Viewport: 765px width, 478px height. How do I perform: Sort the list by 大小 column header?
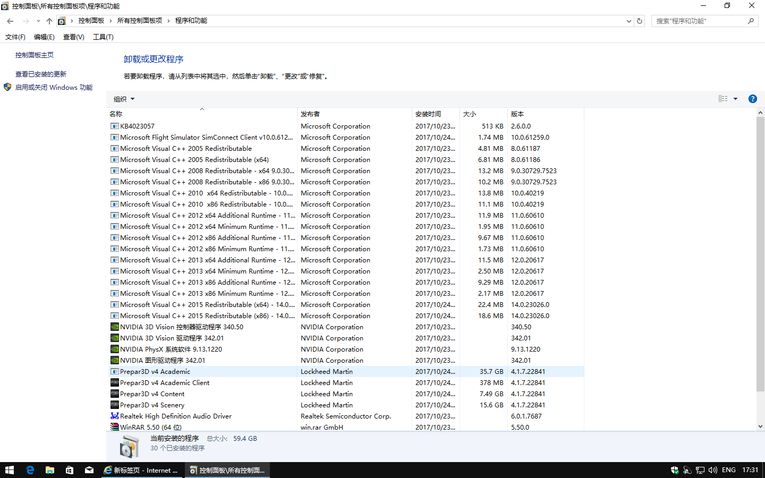(470, 114)
